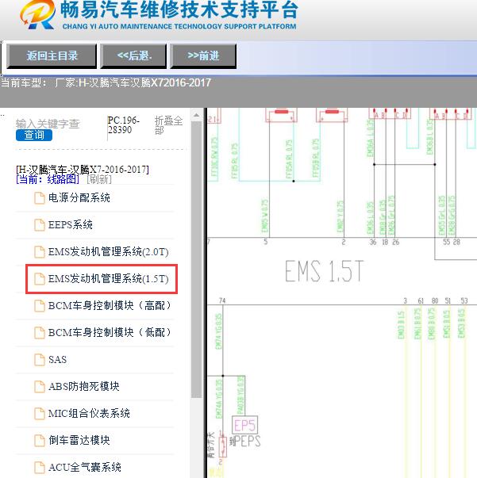Click pin number 74 in diagram
The width and height of the screenshot is (477, 478).
pos(222,300)
